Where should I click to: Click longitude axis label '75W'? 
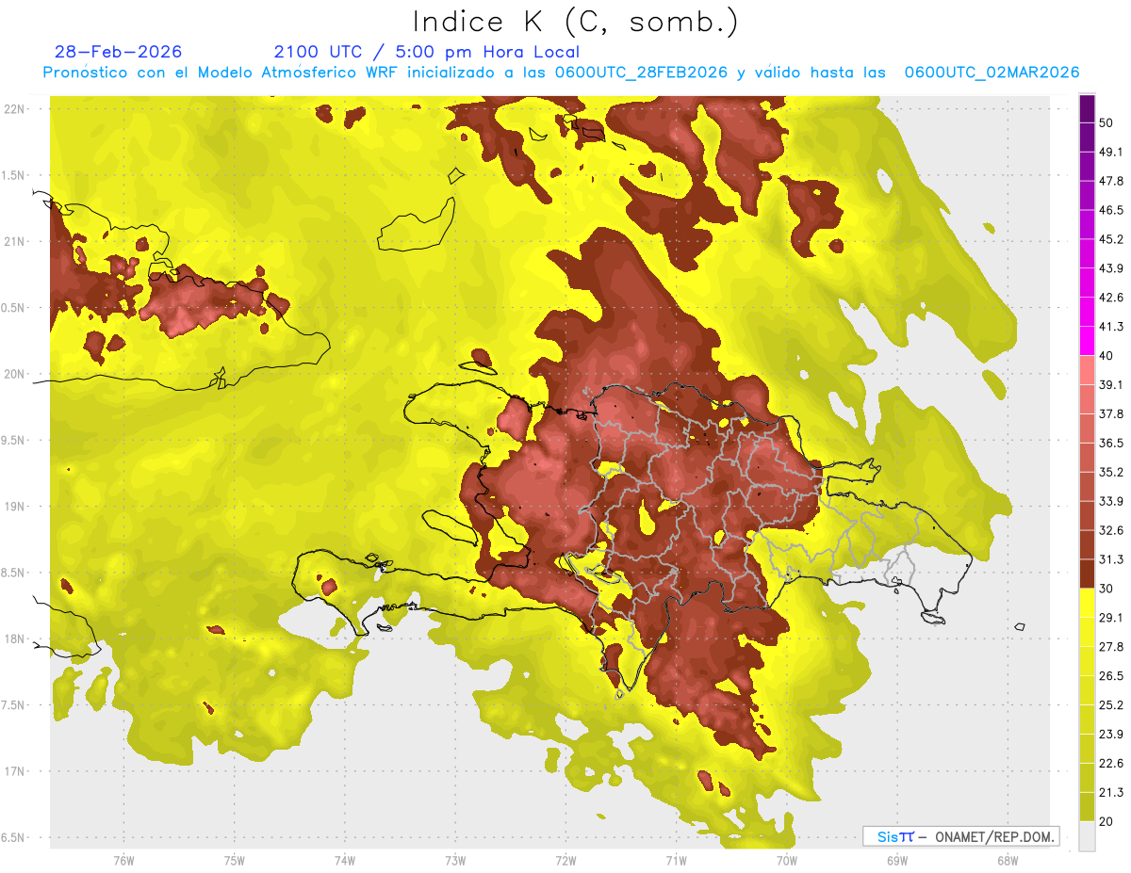[x=234, y=861]
